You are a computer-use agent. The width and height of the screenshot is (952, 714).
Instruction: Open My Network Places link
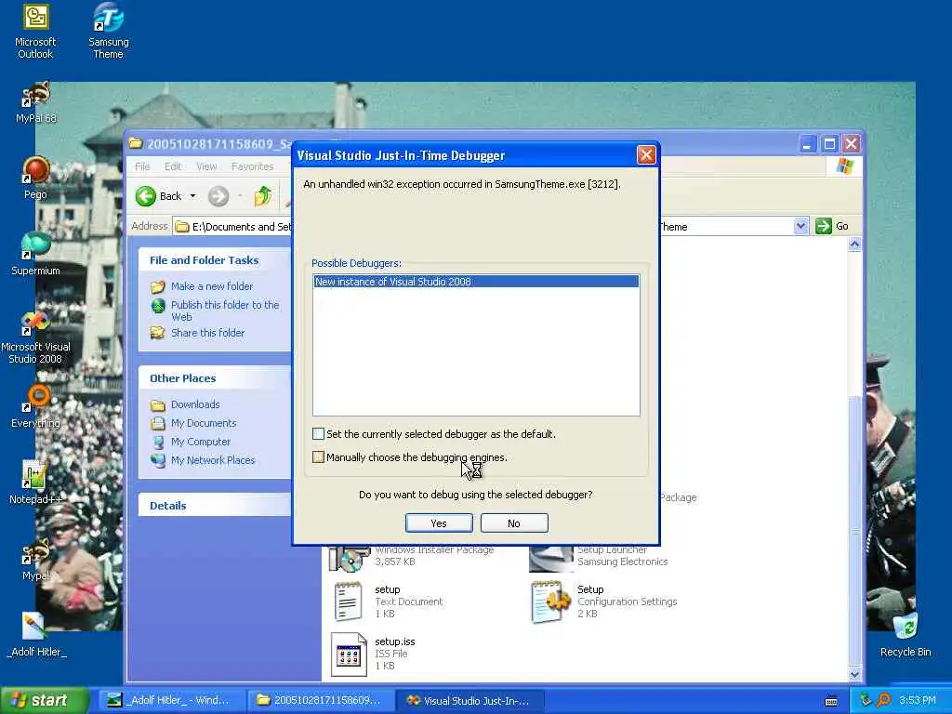click(x=213, y=460)
